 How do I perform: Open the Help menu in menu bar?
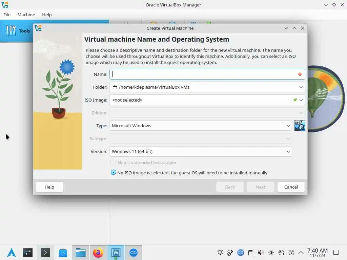[47, 15]
